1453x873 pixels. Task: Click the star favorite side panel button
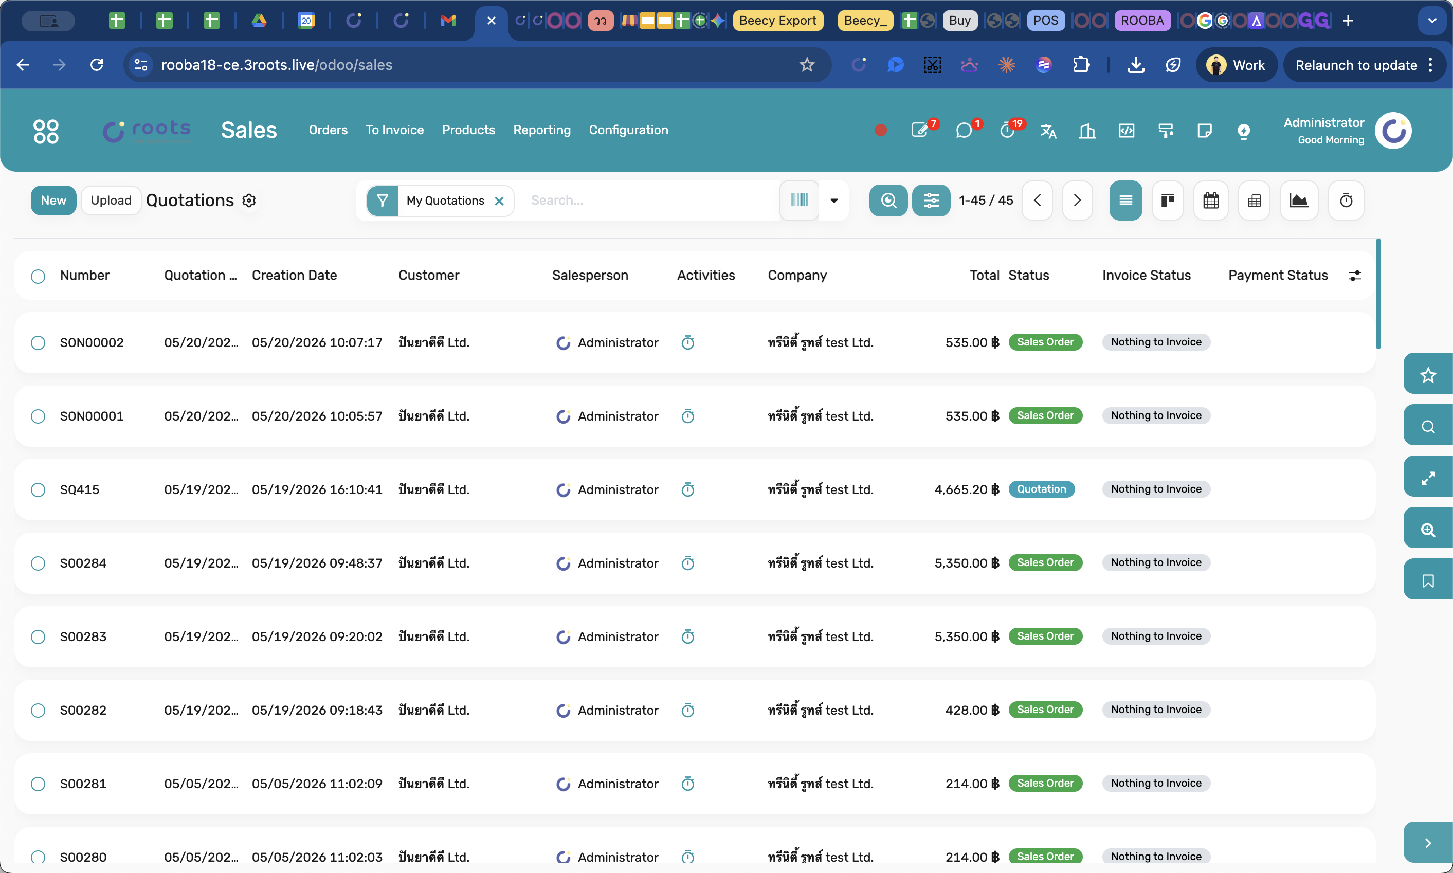[1428, 374]
